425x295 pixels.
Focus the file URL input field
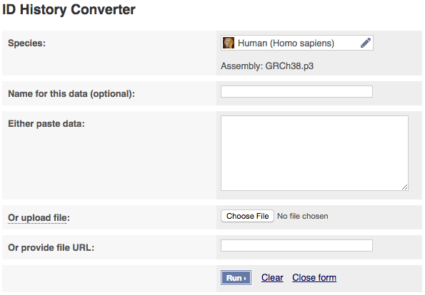click(296, 246)
